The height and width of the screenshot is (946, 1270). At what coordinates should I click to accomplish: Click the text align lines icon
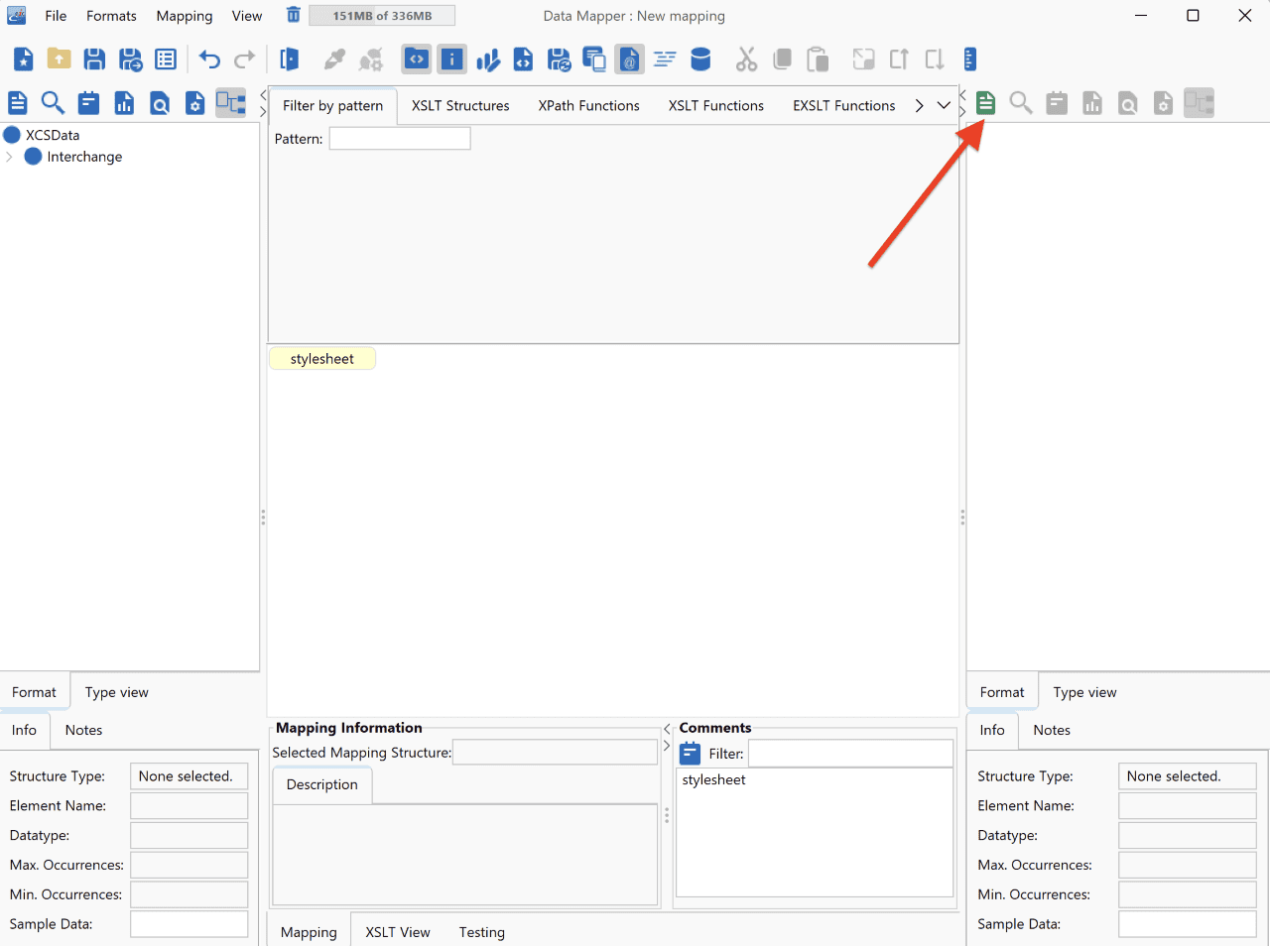665,59
